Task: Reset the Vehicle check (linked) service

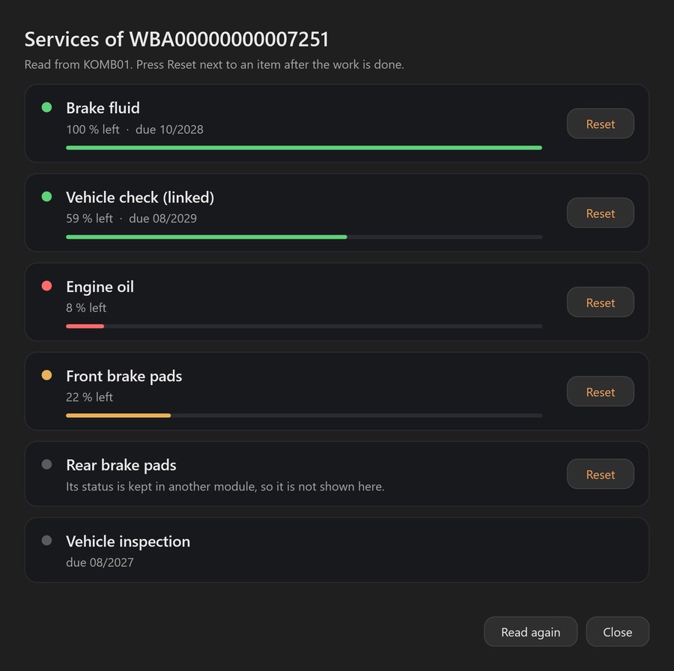Action: [x=600, y=213]
